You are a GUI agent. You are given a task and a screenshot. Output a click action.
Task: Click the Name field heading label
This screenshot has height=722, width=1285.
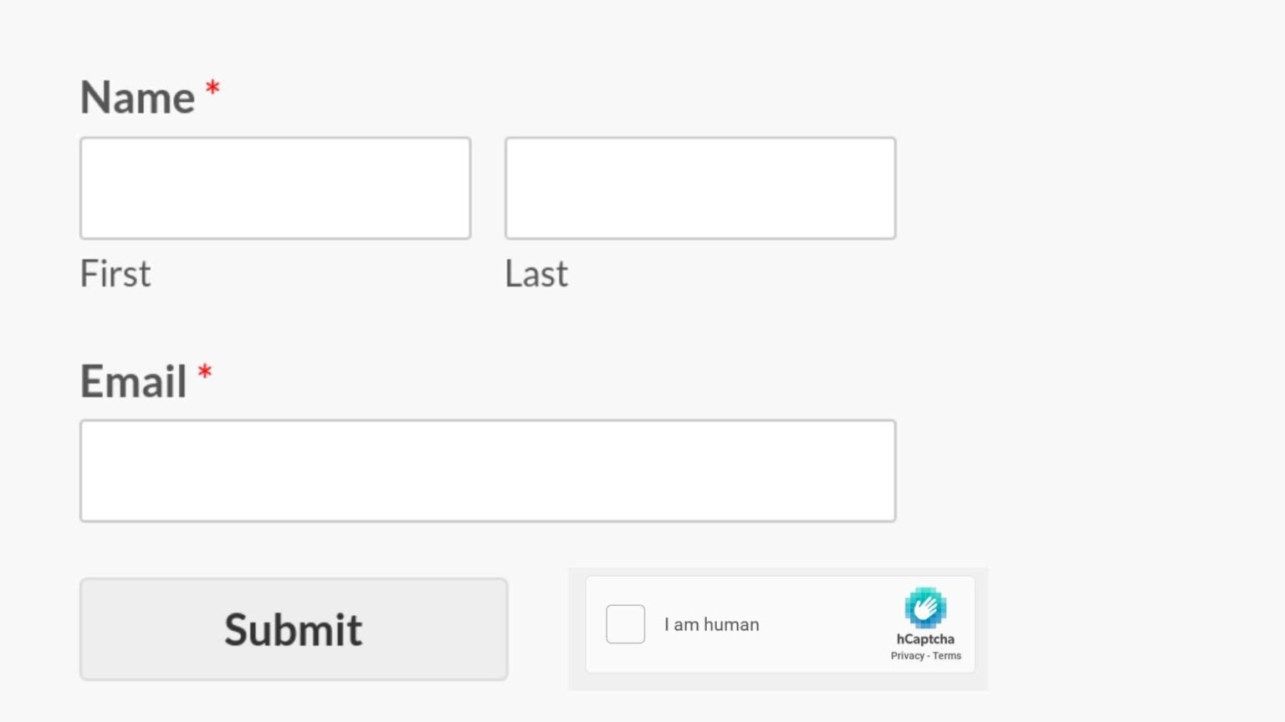click(x=138, y=98)
